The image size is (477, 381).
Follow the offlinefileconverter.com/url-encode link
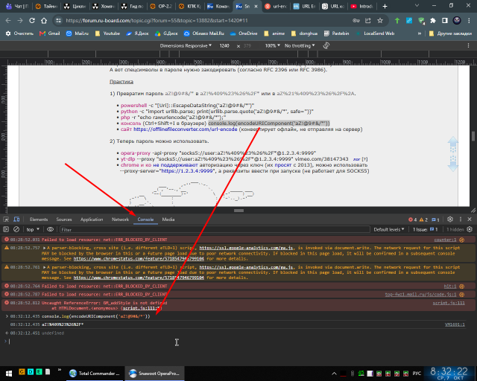click(x=186, y=129)
